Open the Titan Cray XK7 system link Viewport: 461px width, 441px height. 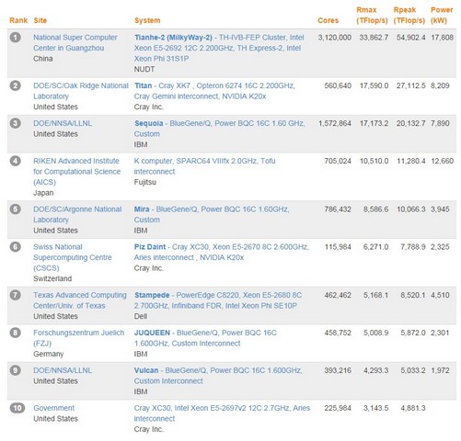pyautogui.click(x=214, y=91)
